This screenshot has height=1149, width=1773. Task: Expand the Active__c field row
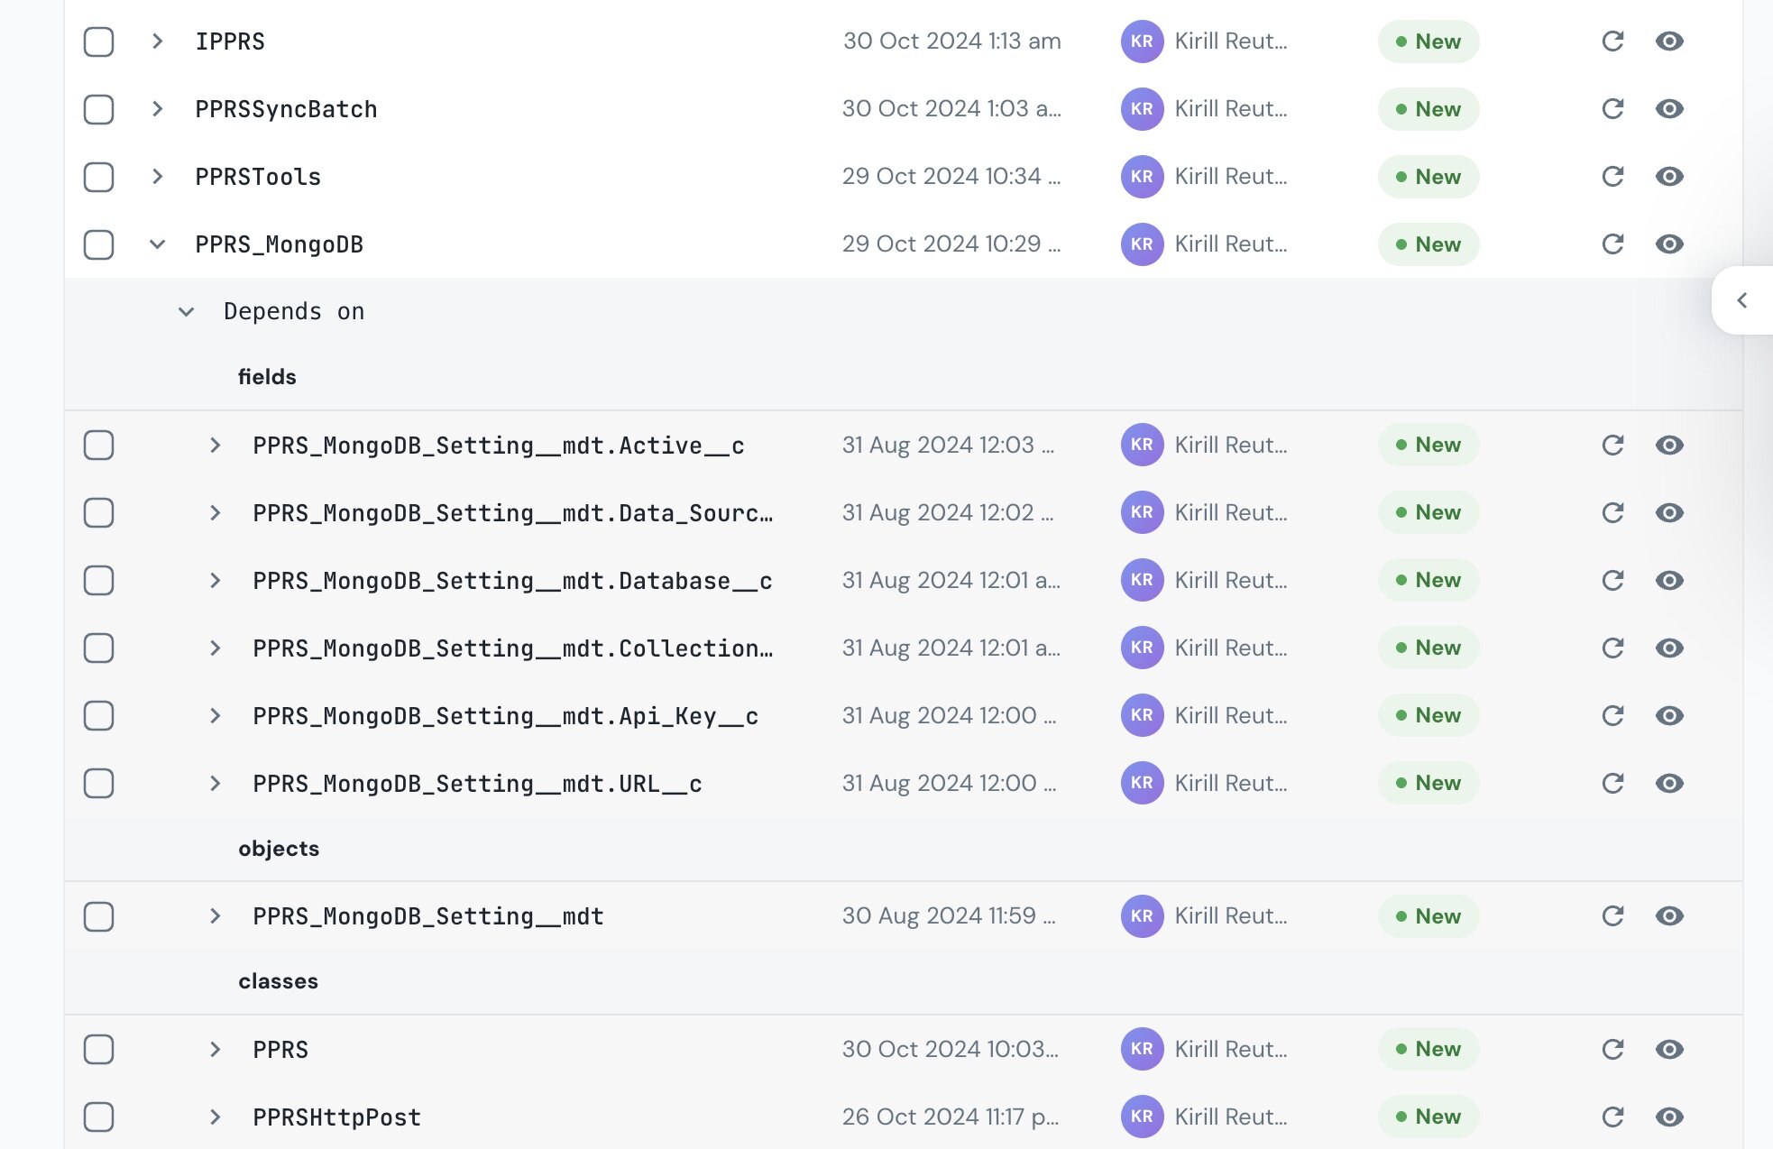click(215, 445)
